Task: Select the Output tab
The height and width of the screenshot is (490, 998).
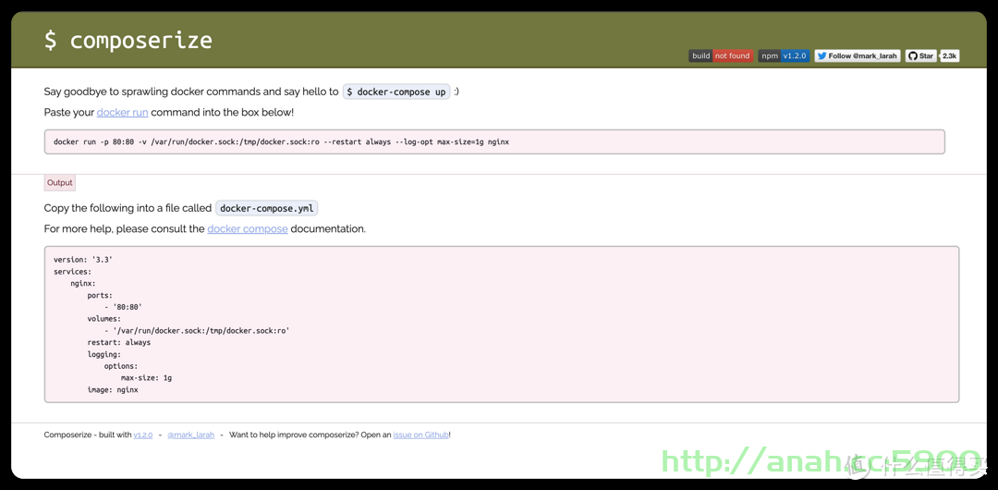Action: (60, 183)
